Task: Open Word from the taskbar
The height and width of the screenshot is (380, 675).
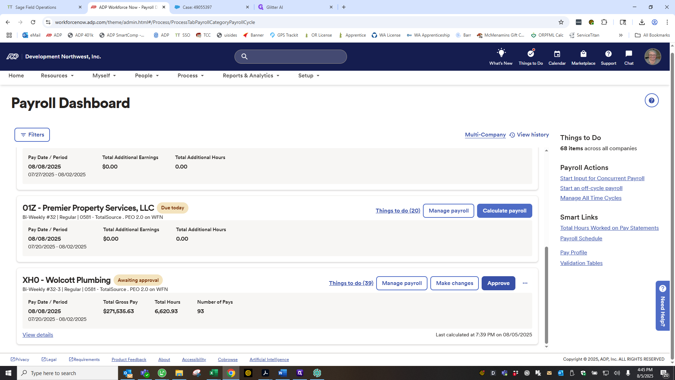Action: (282, 373)
